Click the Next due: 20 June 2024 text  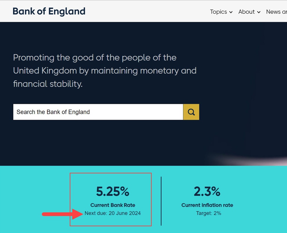coord(112,213)
